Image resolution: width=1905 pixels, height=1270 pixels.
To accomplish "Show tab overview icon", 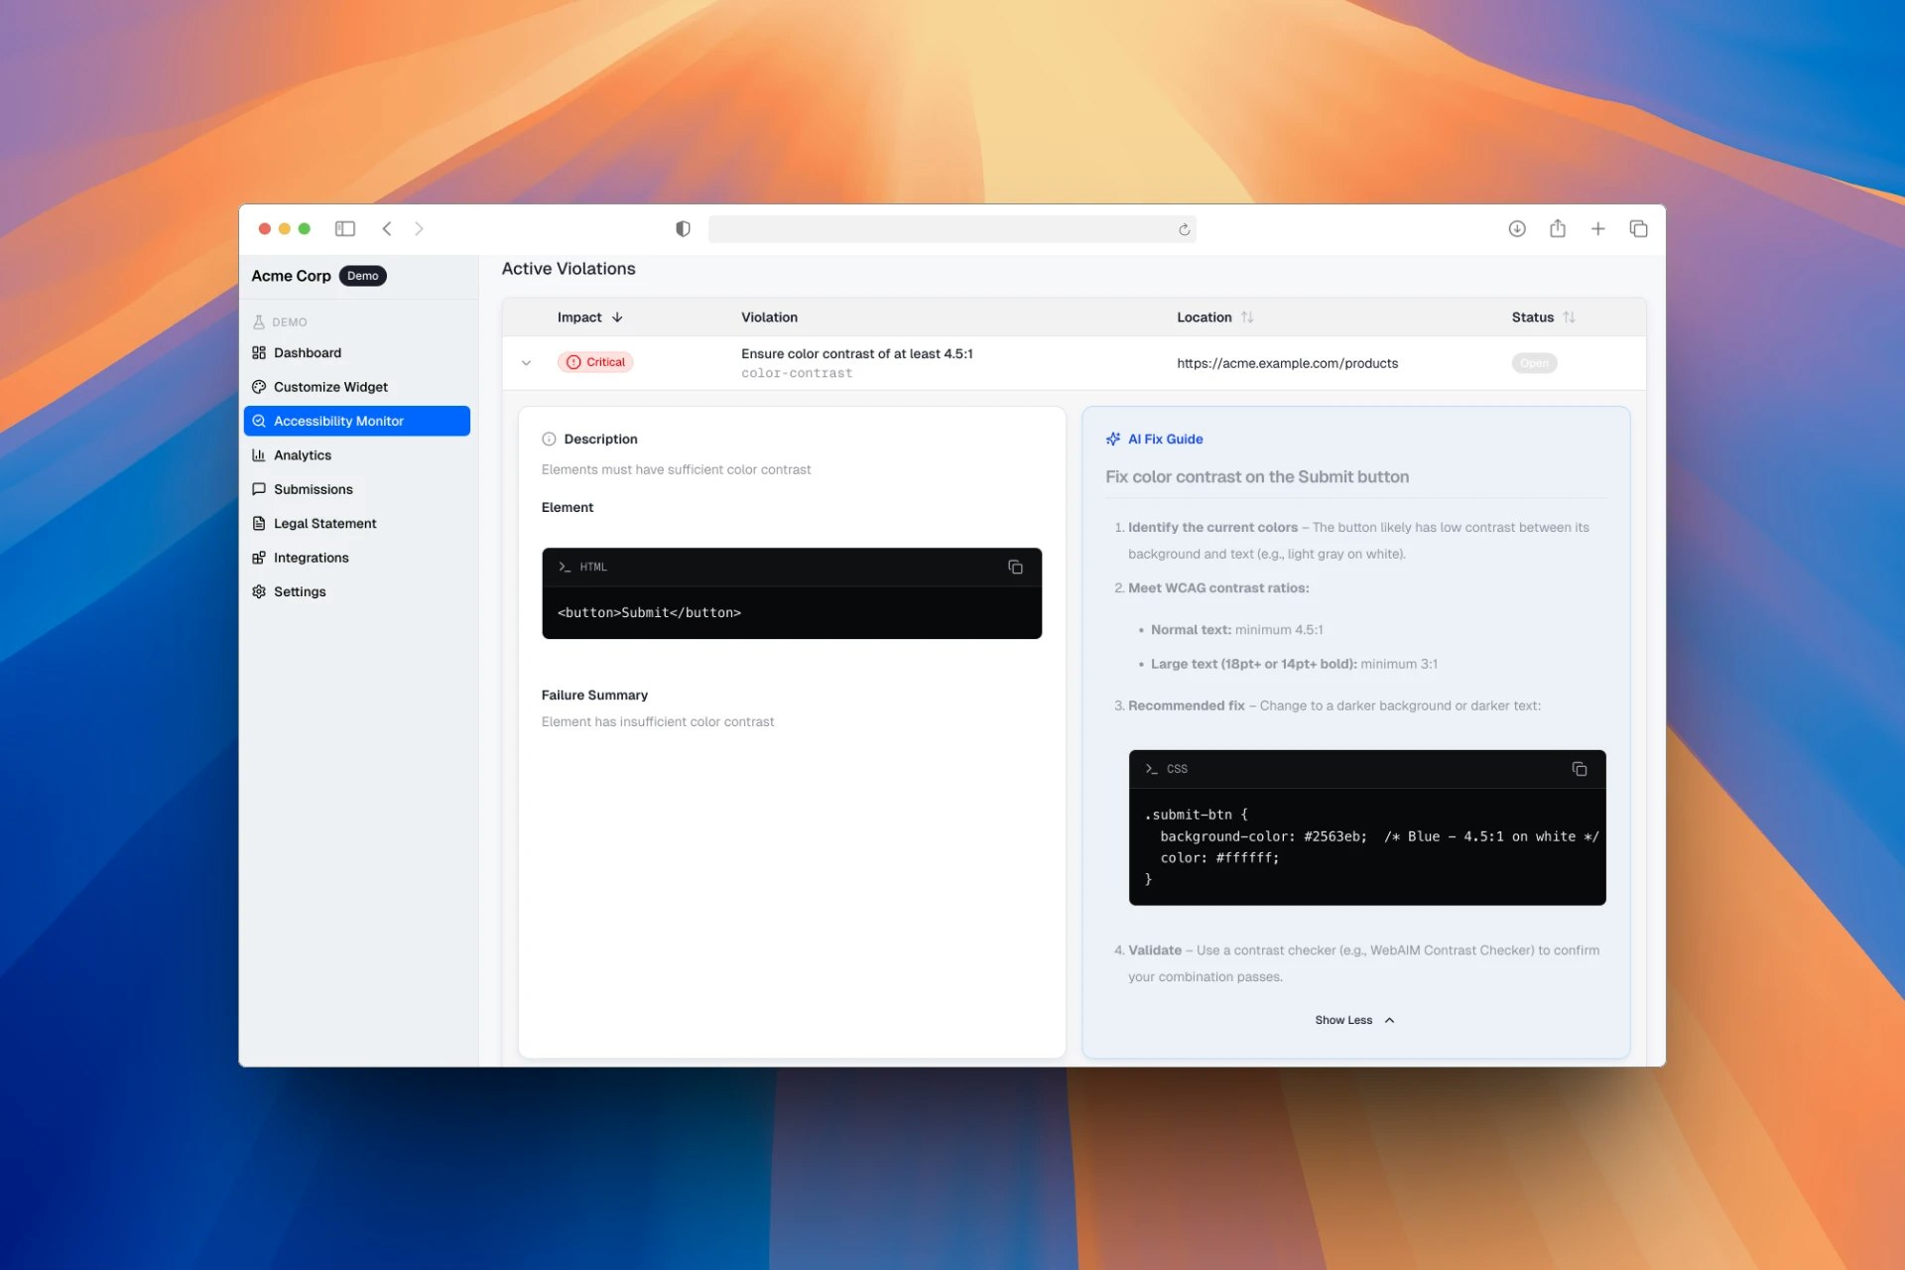I will (1638, 229).
